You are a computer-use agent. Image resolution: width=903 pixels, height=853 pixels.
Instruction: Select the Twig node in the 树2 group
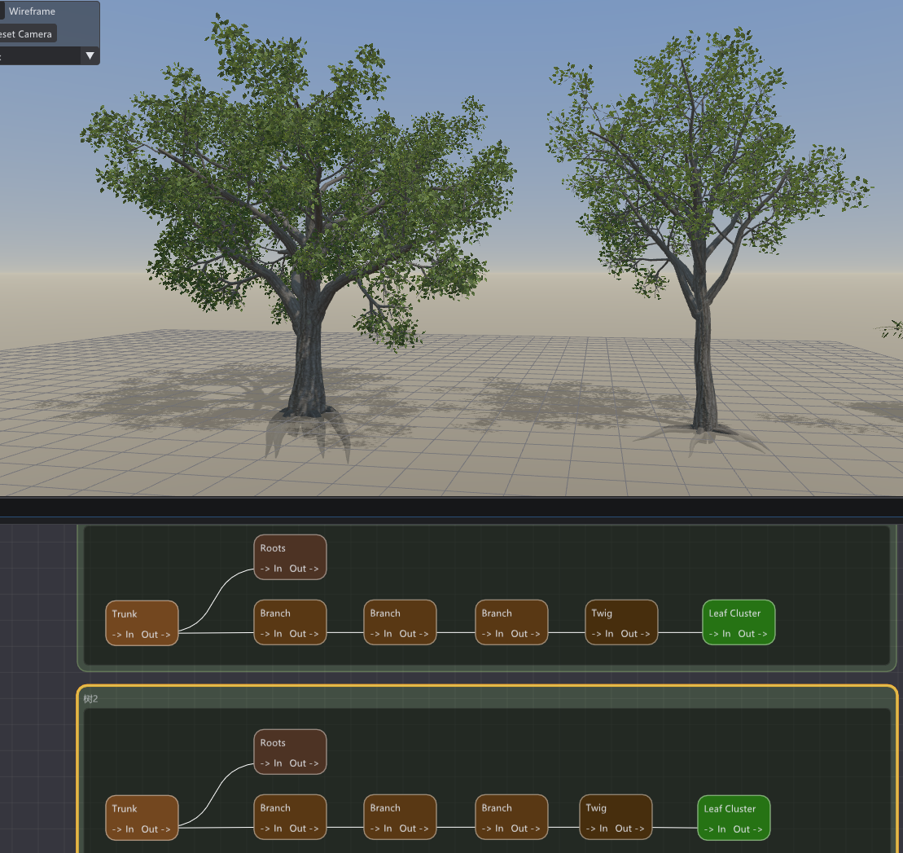coord(616,816)
